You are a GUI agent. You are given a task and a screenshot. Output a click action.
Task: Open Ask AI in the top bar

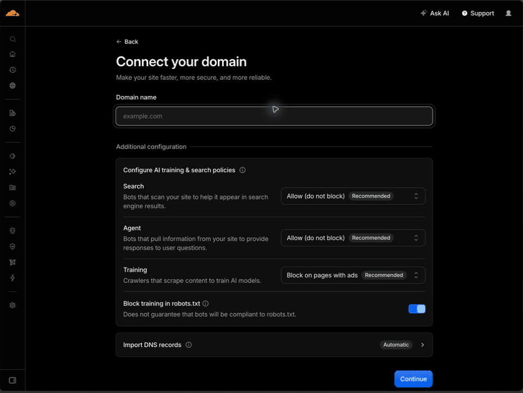434,14
